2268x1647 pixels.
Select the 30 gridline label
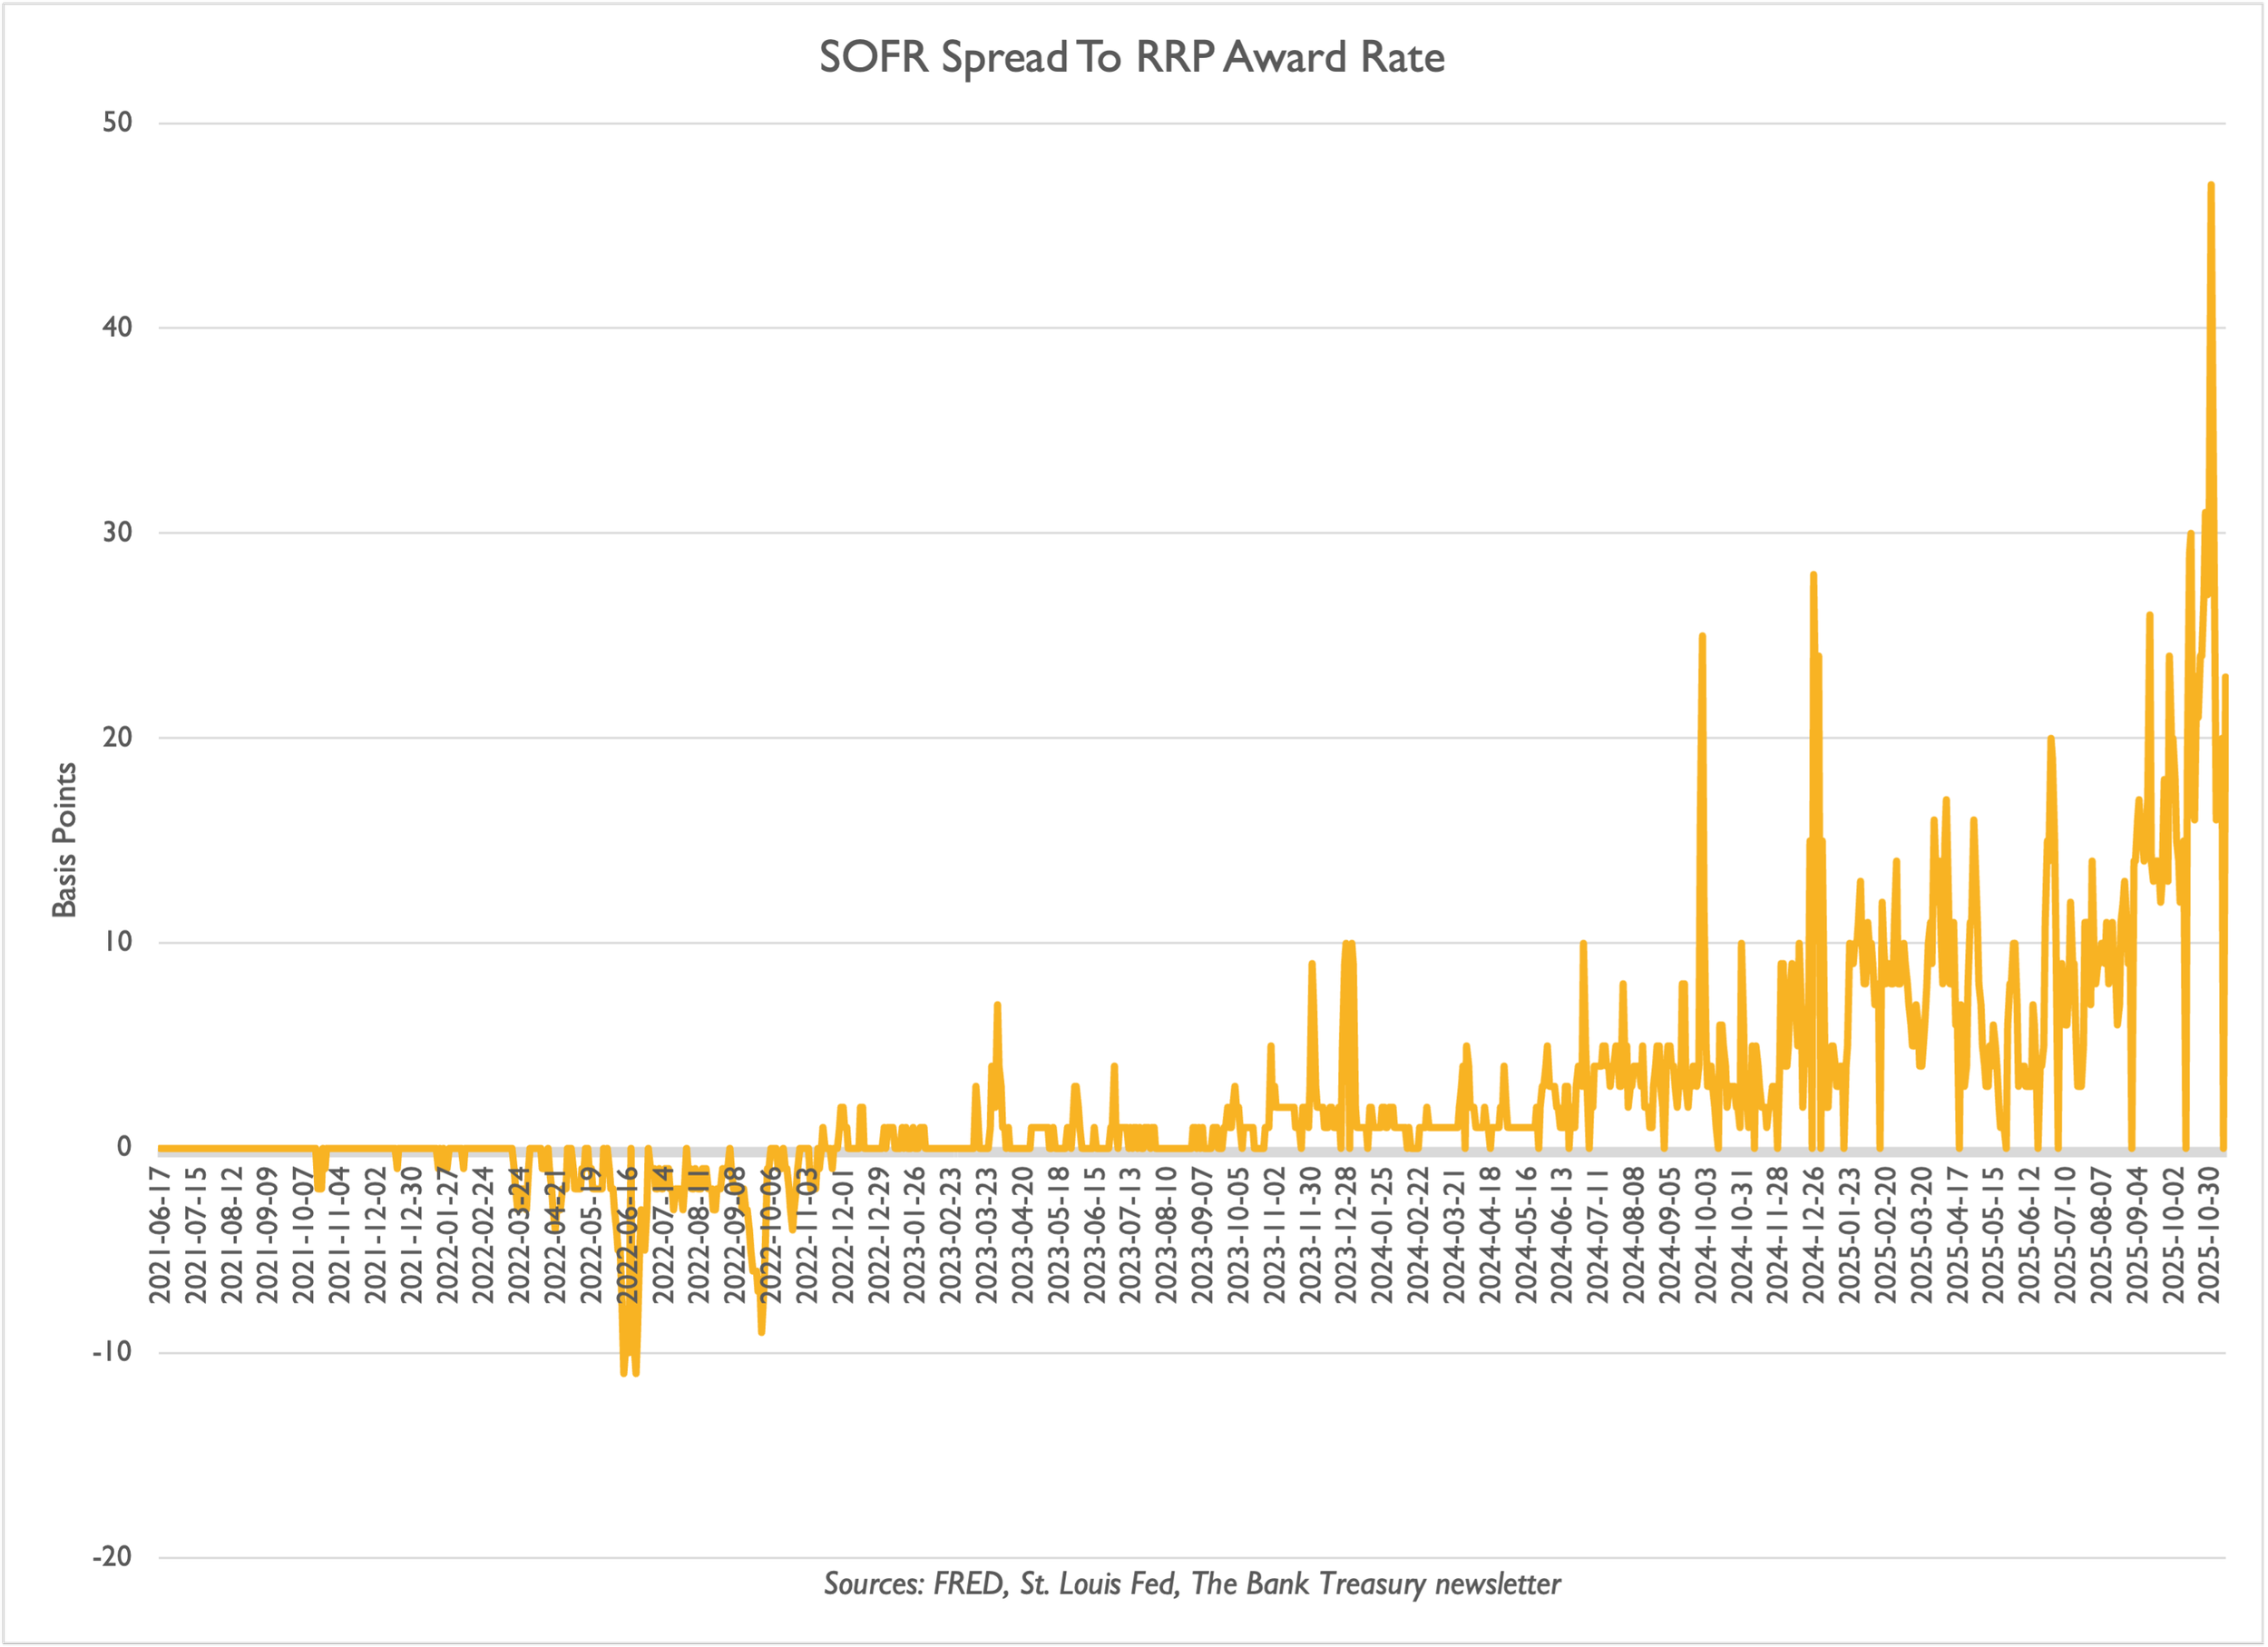click(117, 533)
